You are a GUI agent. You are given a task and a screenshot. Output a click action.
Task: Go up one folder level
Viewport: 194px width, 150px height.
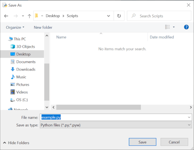point(29,16)
